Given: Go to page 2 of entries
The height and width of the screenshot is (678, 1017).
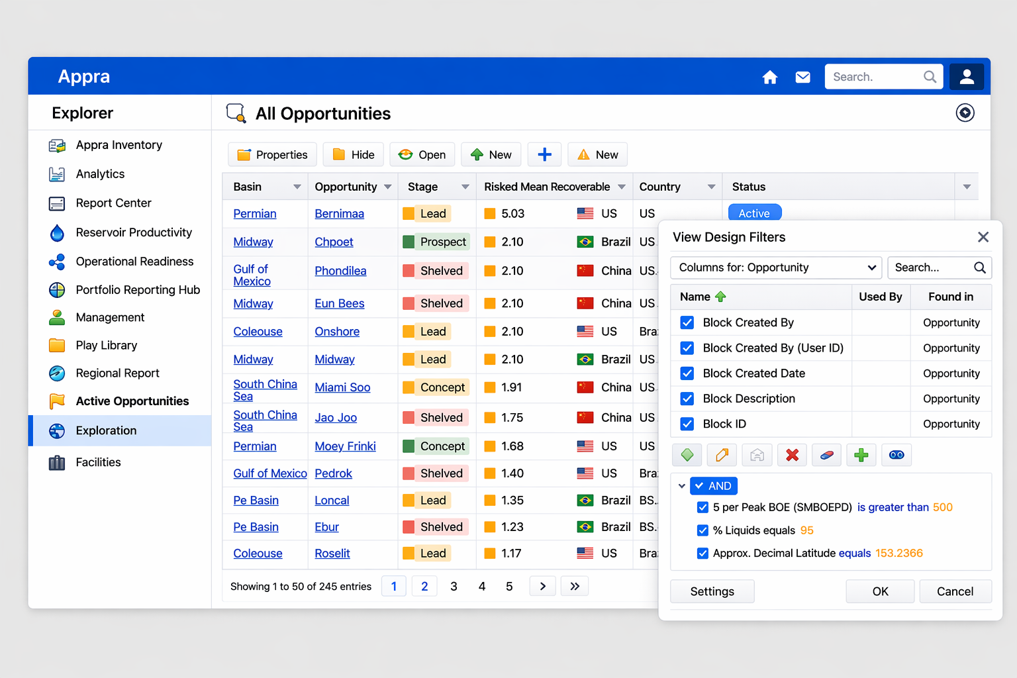Looking at the screenshot, I should pyautogui.click(x=424, y=586).
